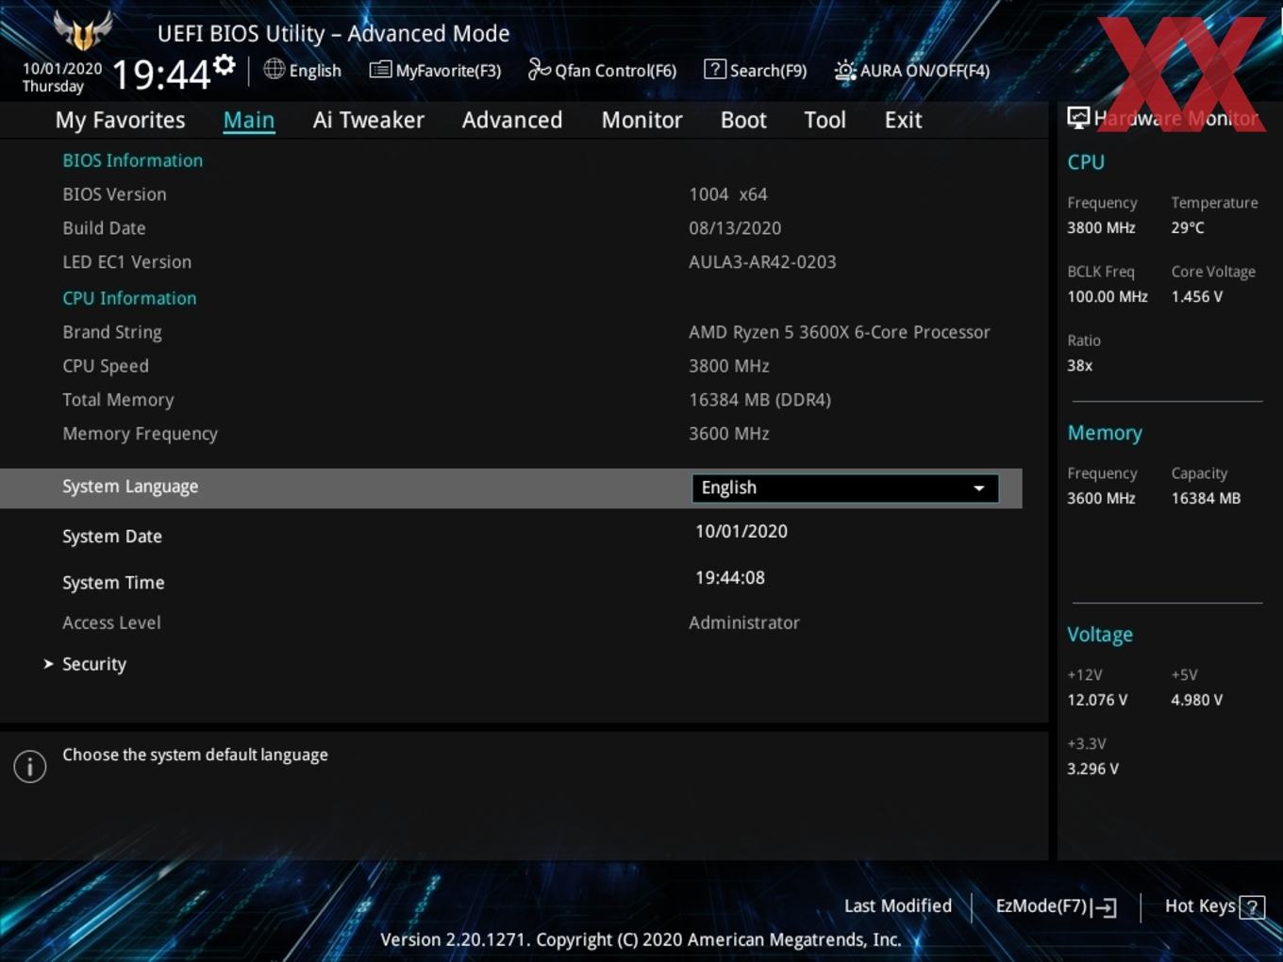Select the System Time value field

(730, 577)
